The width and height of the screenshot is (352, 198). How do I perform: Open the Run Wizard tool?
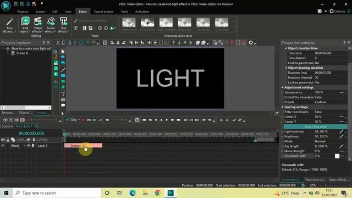coord(10,25)
